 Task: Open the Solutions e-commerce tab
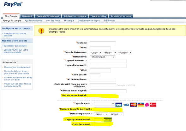[75, 16]
